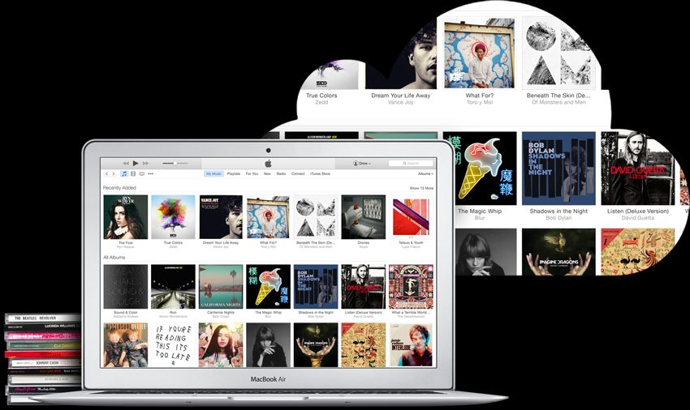Open the Drones album cover
690x410 pixels.
[364, 217]
